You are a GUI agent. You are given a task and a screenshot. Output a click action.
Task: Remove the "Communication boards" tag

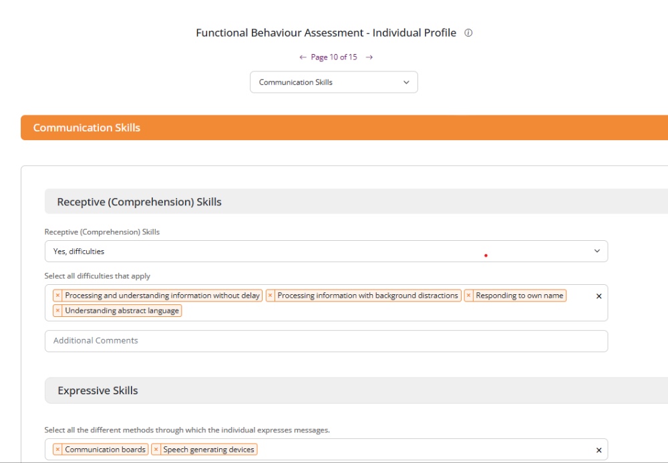click(x=58, y=449)
